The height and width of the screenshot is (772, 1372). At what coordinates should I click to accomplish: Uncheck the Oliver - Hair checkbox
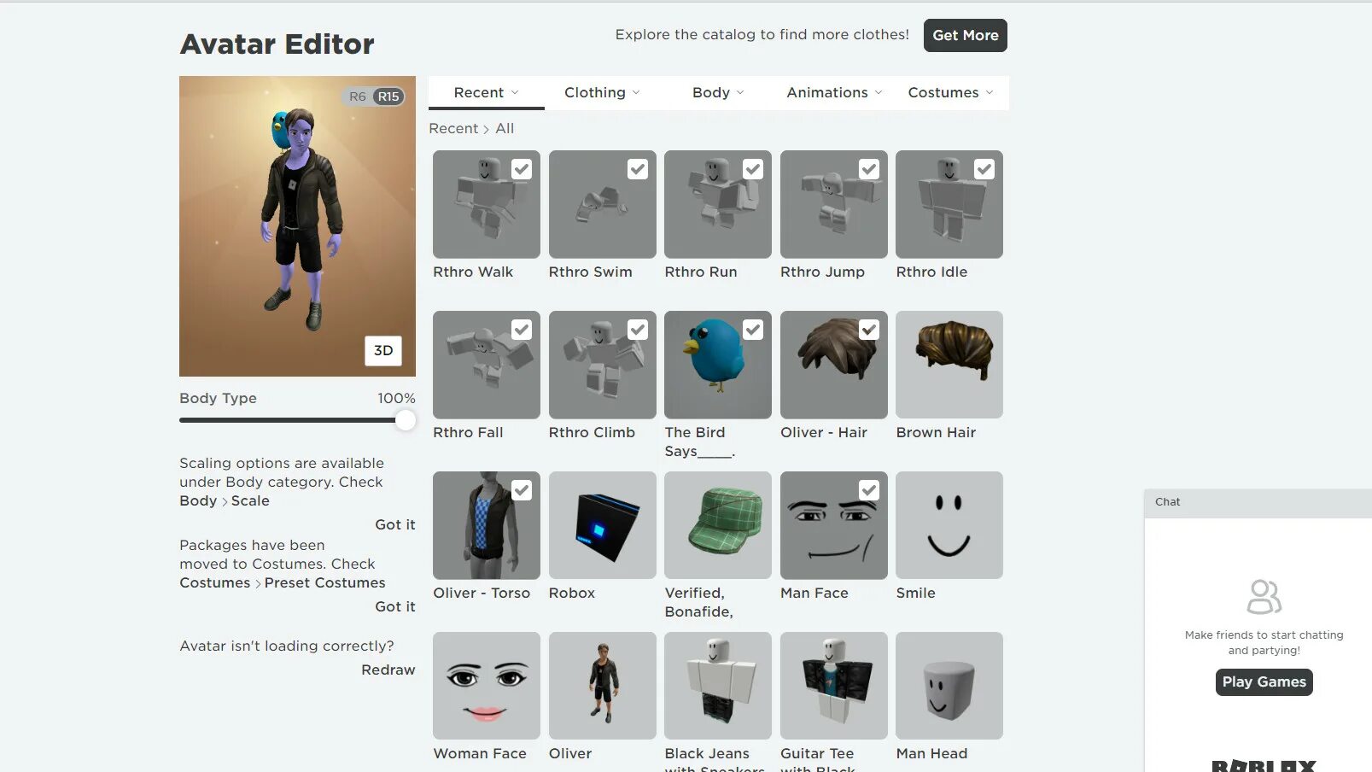(x=869, y=330)
